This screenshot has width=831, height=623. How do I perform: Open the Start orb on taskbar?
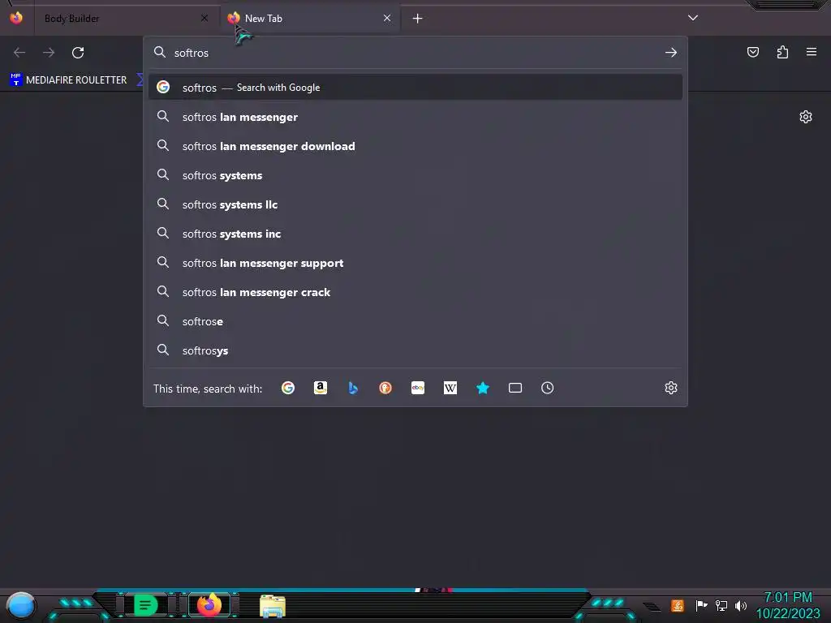click(21, 606)
